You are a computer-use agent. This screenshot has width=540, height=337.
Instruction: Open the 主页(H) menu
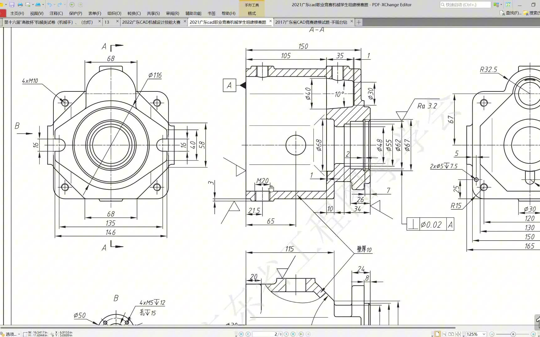(17, 13)
